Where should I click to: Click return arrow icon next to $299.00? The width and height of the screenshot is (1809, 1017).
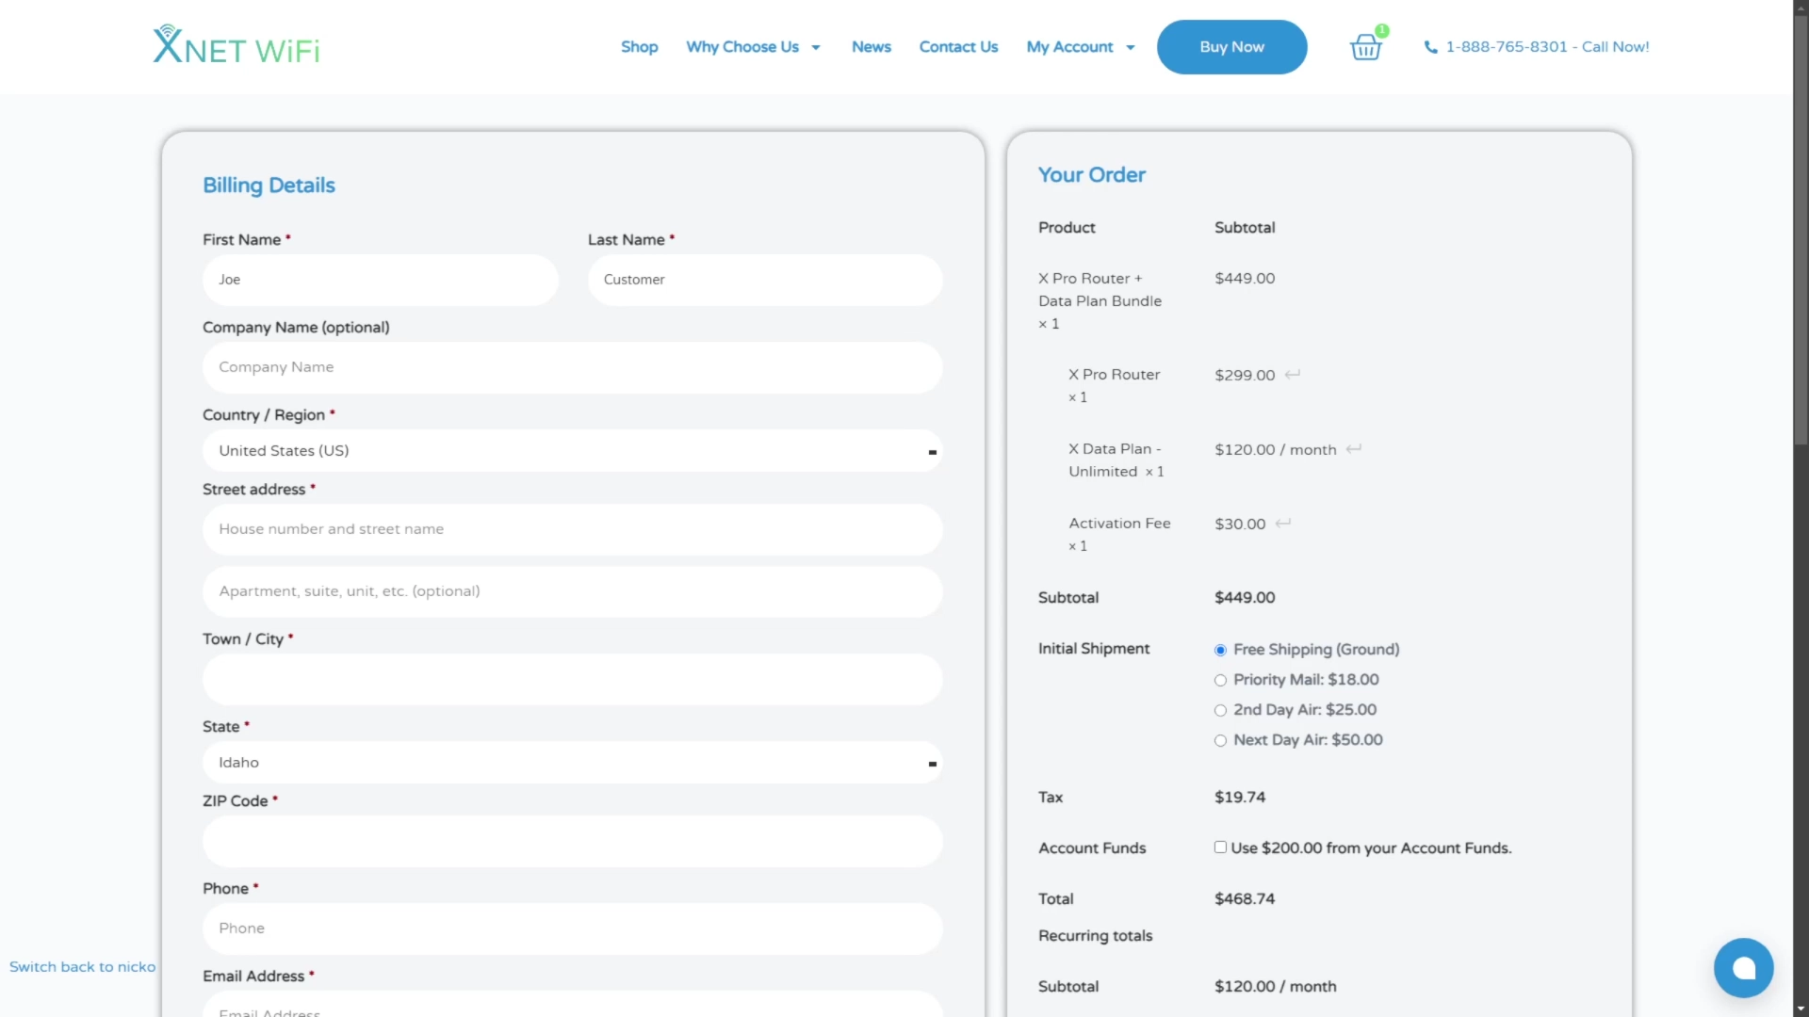[1293, 374]
